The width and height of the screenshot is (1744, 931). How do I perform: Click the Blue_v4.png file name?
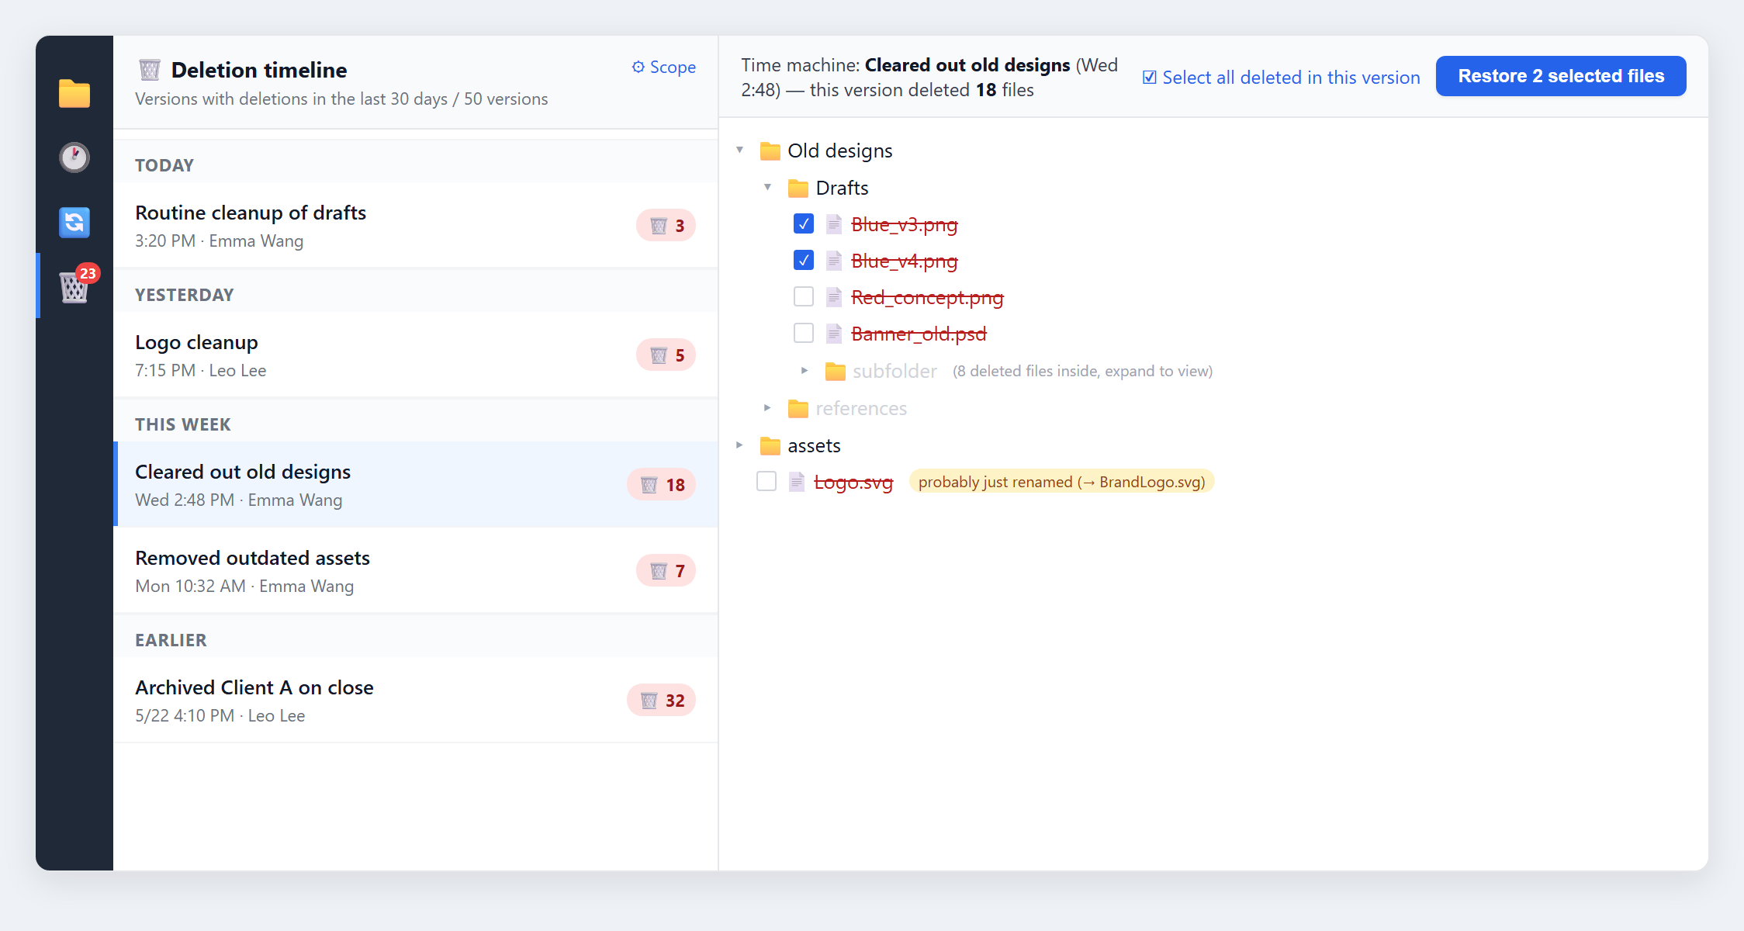click(905, 261)
